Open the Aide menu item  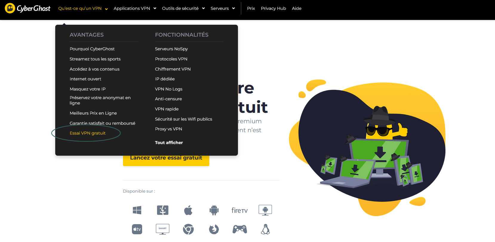tap(297, 8)
